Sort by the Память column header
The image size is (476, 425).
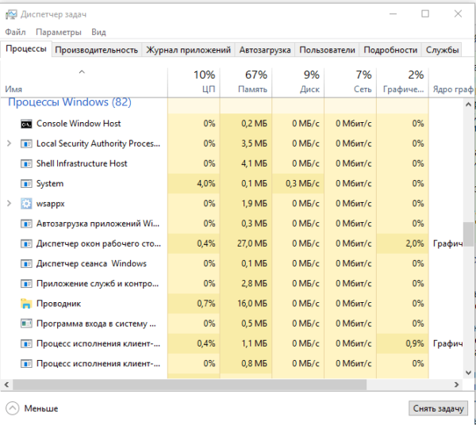click(246, 82)
